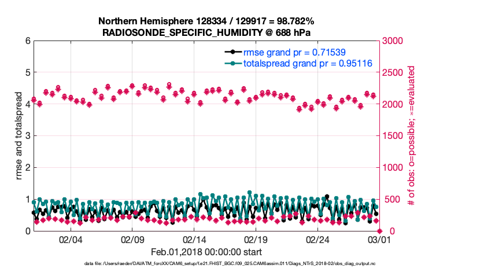The width and height of the screenshot is (480, 272).
Task: Click the 03/01 x-axis tick label
Action: click(x=379, y=240)
